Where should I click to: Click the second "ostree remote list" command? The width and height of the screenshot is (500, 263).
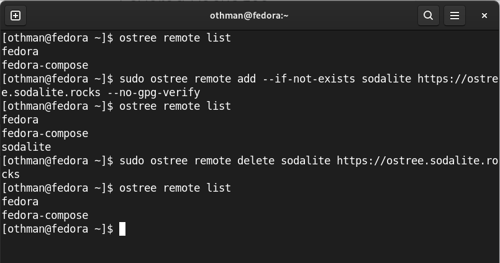[x=175, y=106]
